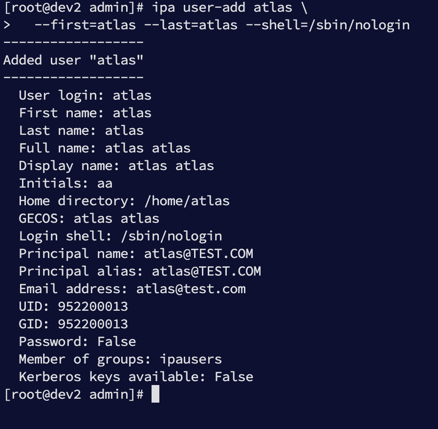
Task: Click the 'Added user "atlas"' message
Action: click(73, 60)
